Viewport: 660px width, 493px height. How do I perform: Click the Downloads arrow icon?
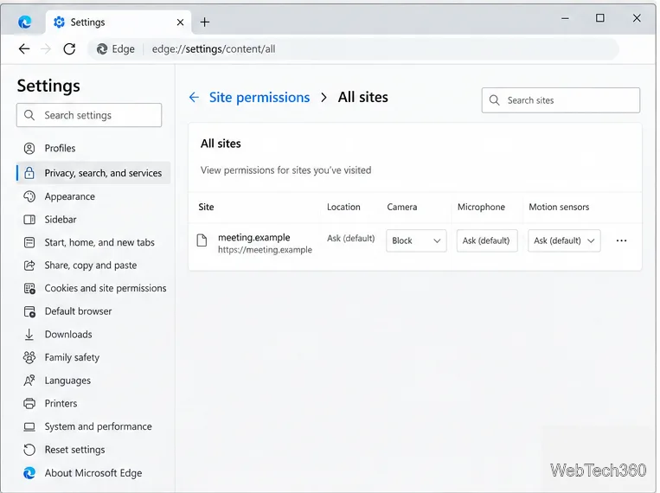29,334
